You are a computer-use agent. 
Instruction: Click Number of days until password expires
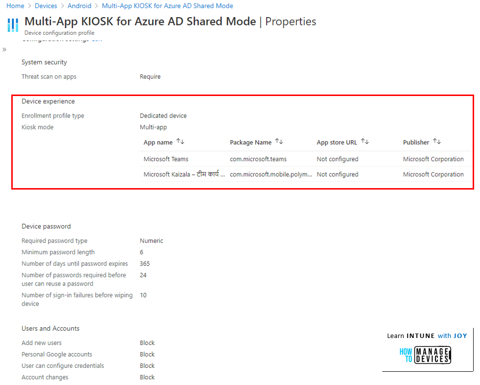point(74,264)
